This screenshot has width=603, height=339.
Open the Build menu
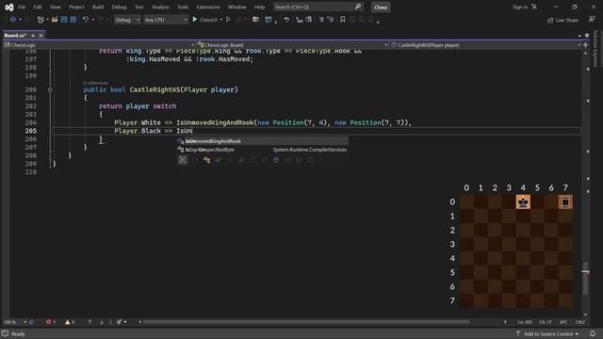98,7
